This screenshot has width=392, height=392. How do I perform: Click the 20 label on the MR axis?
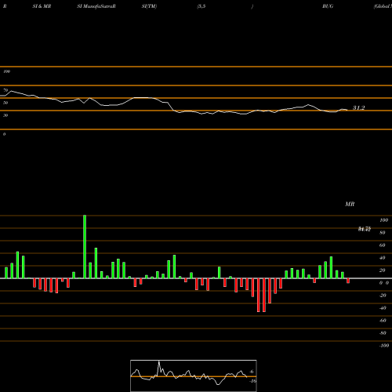(x=383, y=270)
